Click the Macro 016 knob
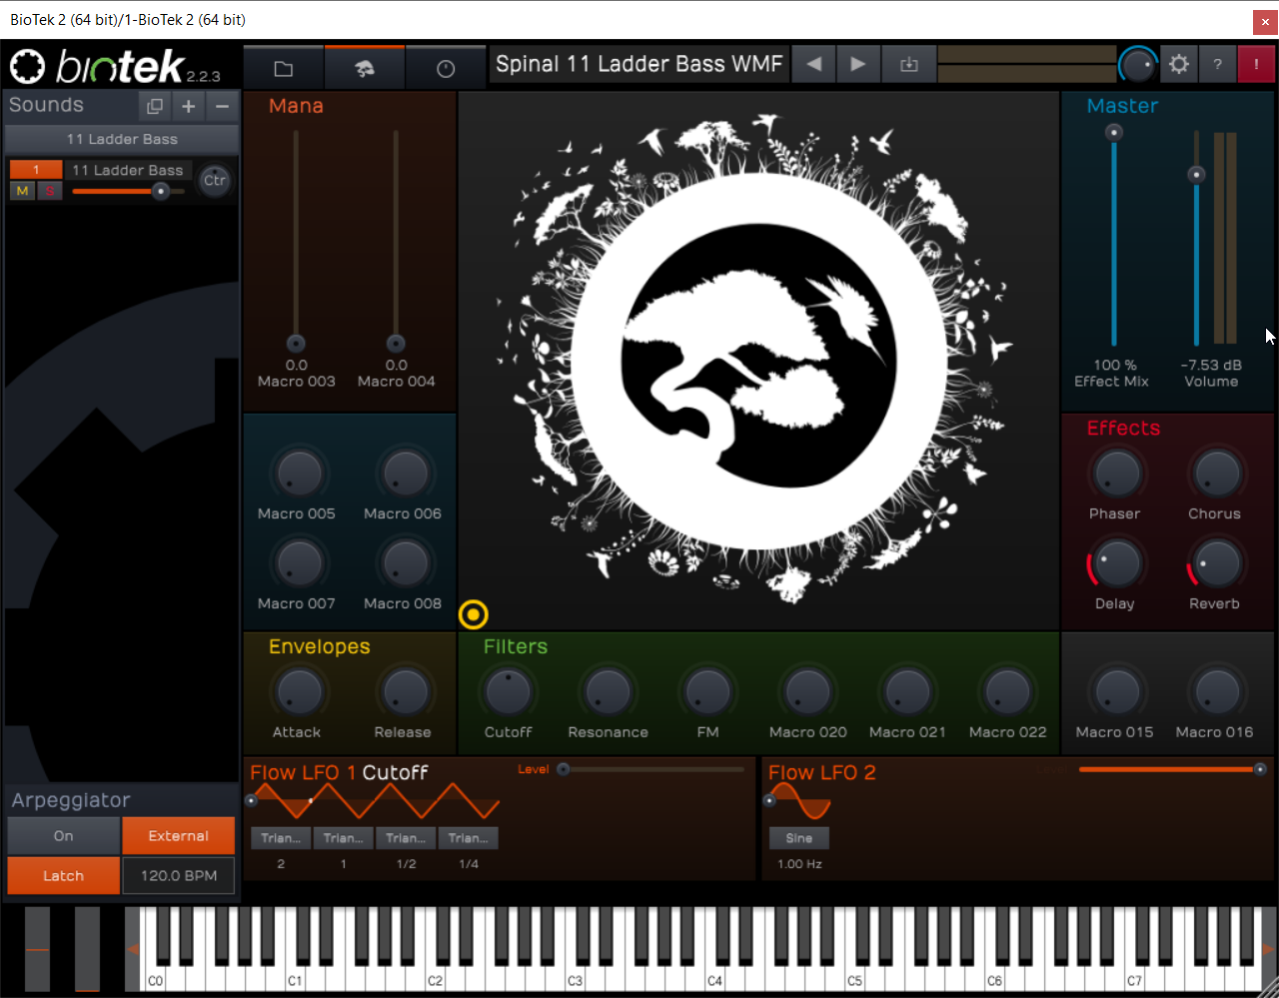This screenshot has width=1279, height=998. [1216, 691]
